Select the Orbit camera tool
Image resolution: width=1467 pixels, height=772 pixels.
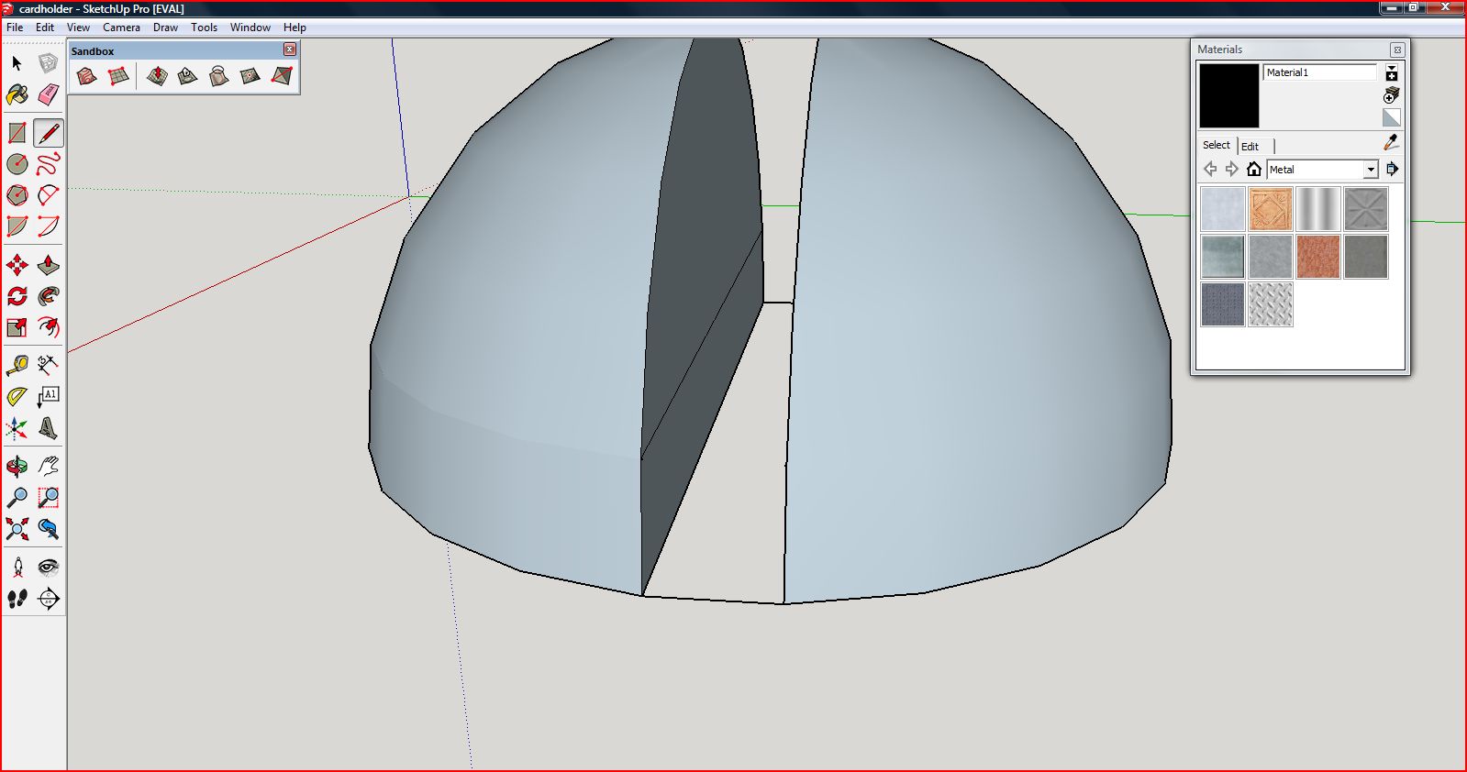(17, 467)
